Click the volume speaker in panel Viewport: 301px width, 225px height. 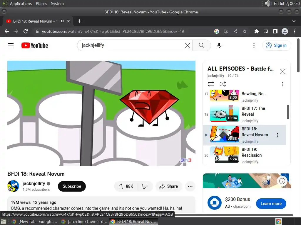click(267, 4)
